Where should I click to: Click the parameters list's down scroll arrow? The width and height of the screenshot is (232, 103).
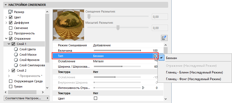(166, 99)
